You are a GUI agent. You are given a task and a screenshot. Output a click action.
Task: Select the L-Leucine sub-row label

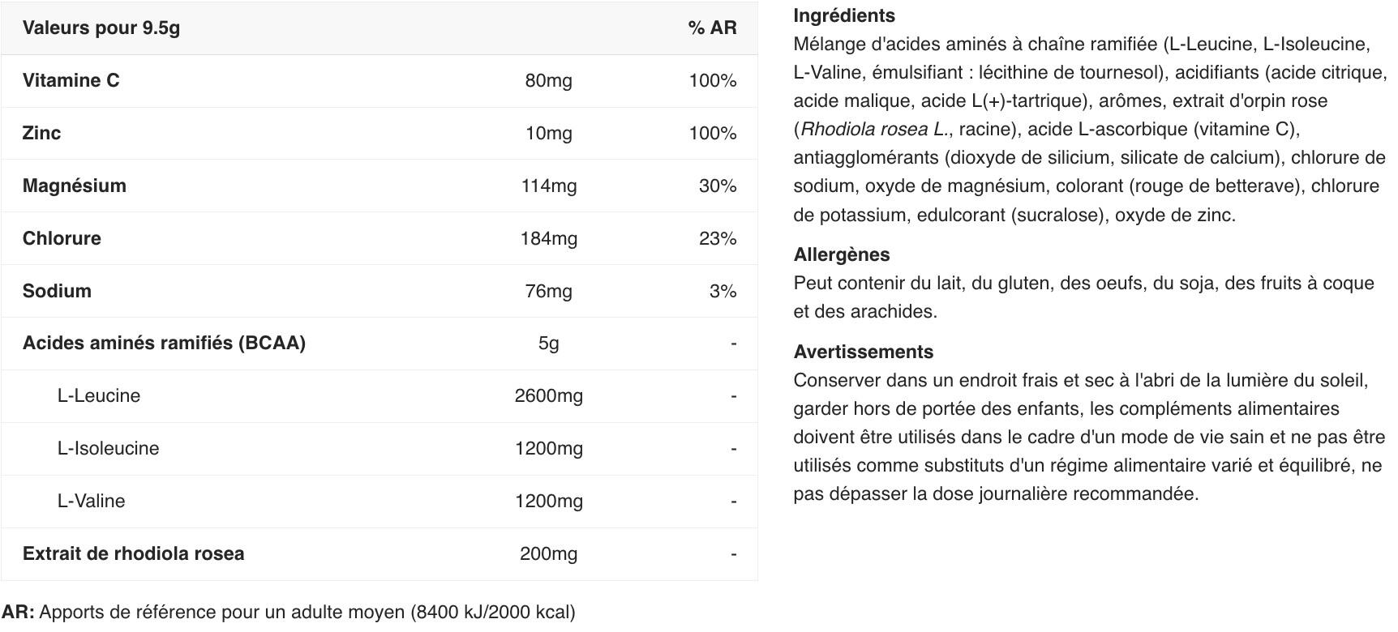coord(99,395)
